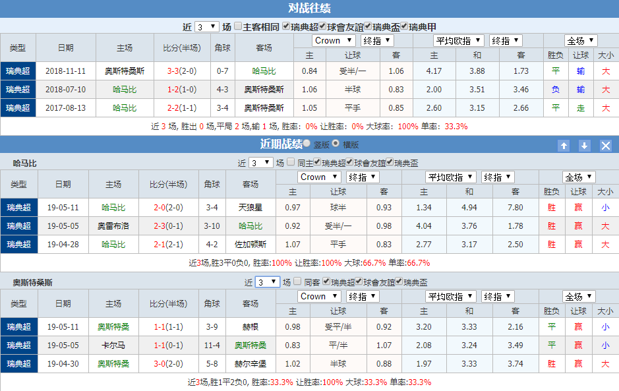Open score 3-0(2-0) match detail

[169, 364]
